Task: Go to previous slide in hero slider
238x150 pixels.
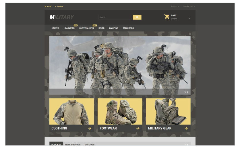Action: (185, 92)
